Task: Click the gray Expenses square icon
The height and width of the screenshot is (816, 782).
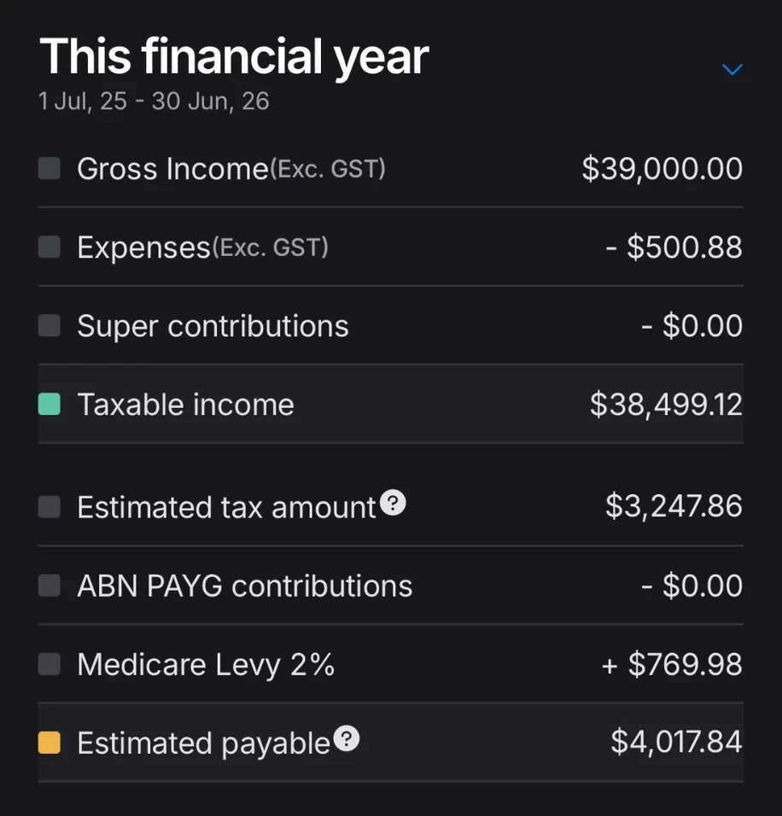Action: 50,247
